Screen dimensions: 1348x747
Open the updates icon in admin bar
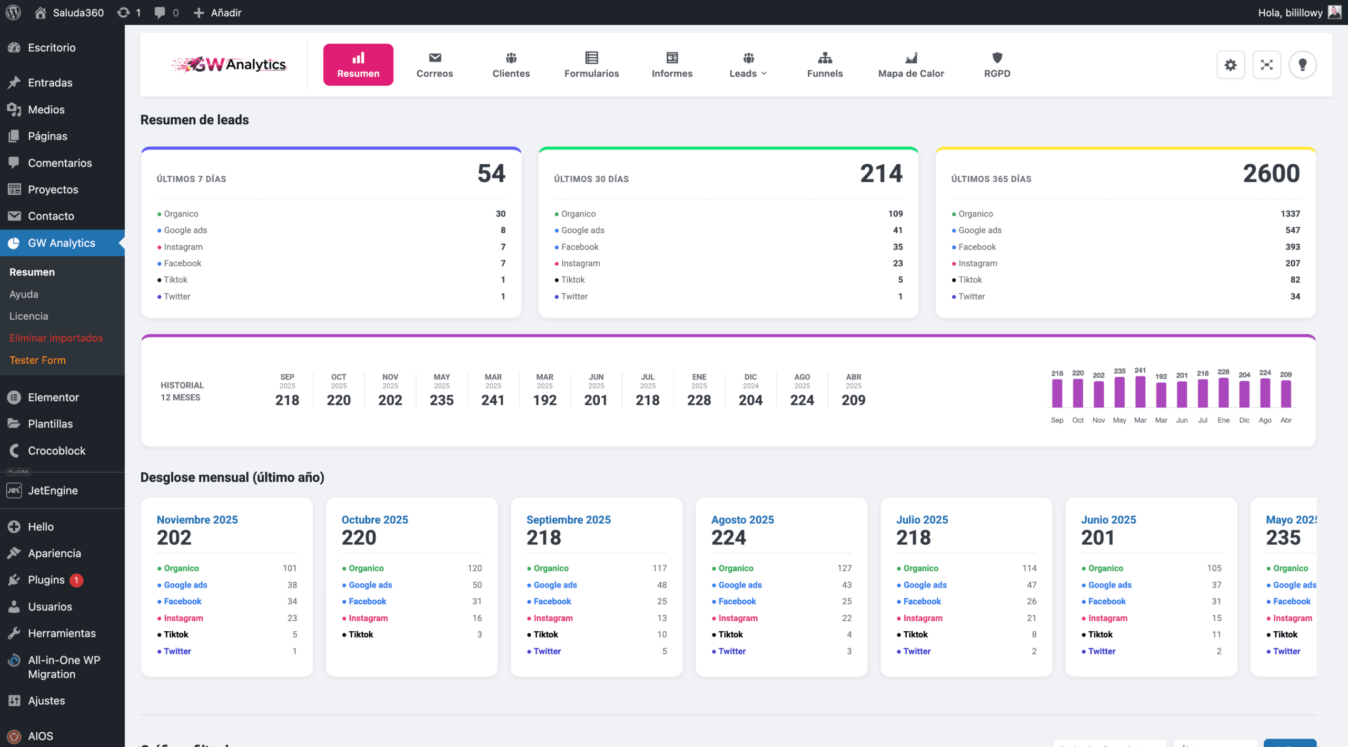(x=129, y=12)
